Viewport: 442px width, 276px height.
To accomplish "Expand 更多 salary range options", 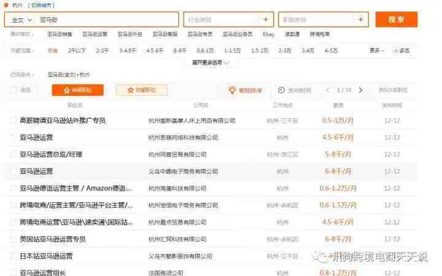I will click(x=376, y=50).
